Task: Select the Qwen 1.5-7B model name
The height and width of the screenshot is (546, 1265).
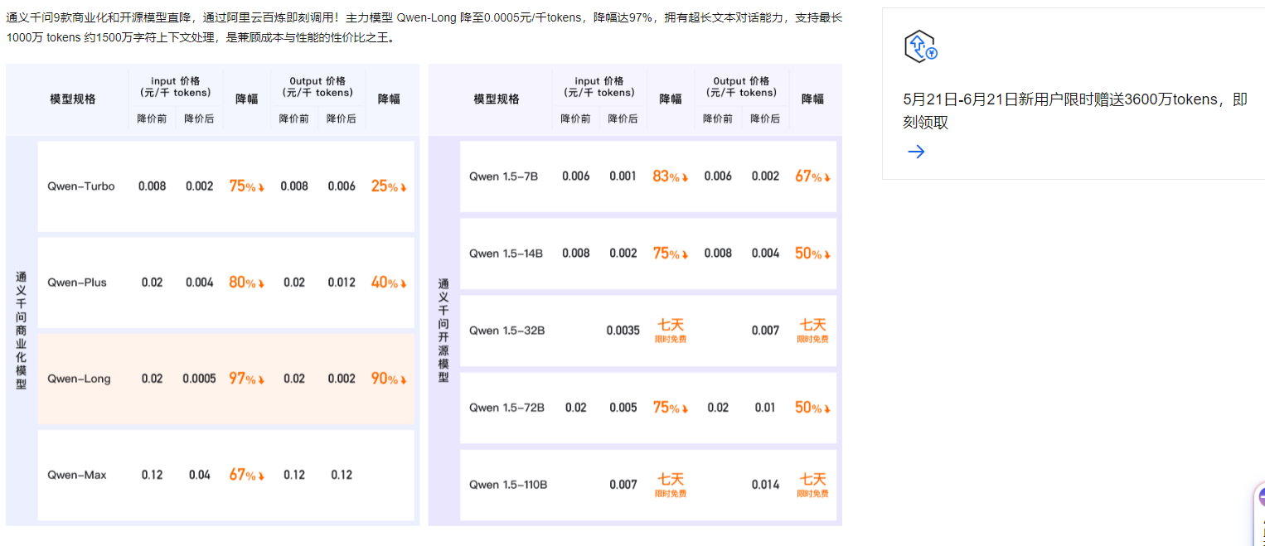Action: (x=503, y=176)
